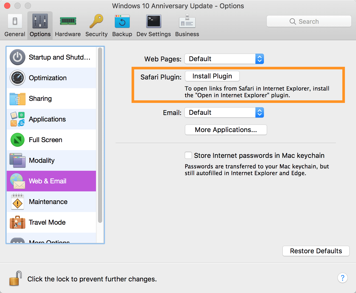Open the General toolbar icon
Screen dimensions: 356x293
15,21
